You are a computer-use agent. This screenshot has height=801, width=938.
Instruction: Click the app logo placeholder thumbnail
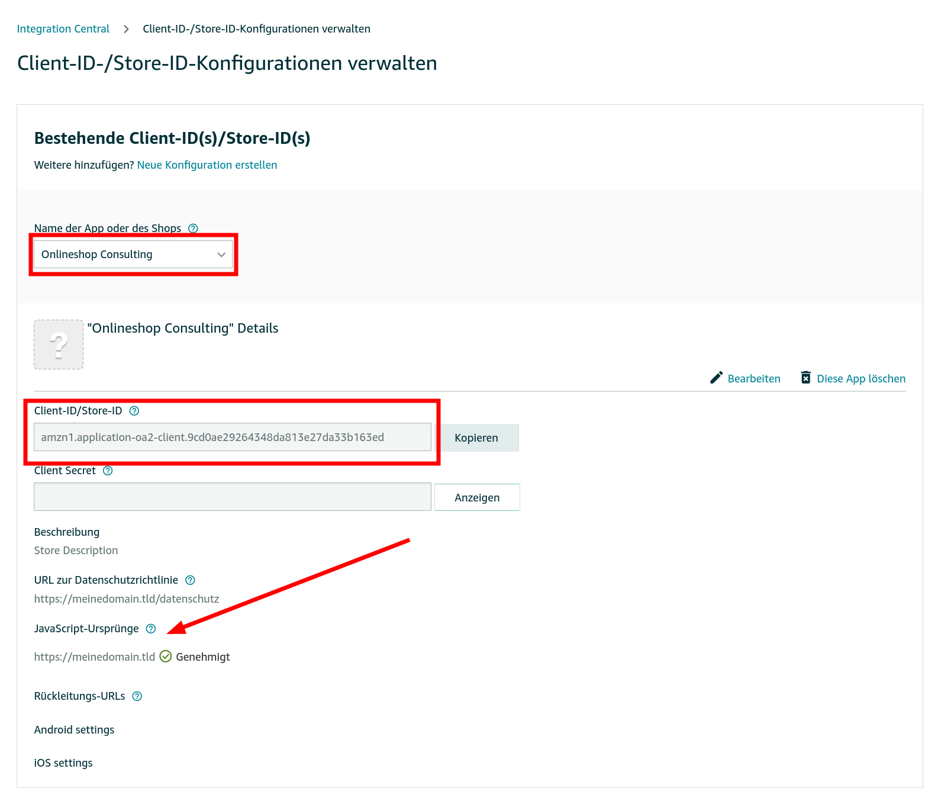point(59,345)
